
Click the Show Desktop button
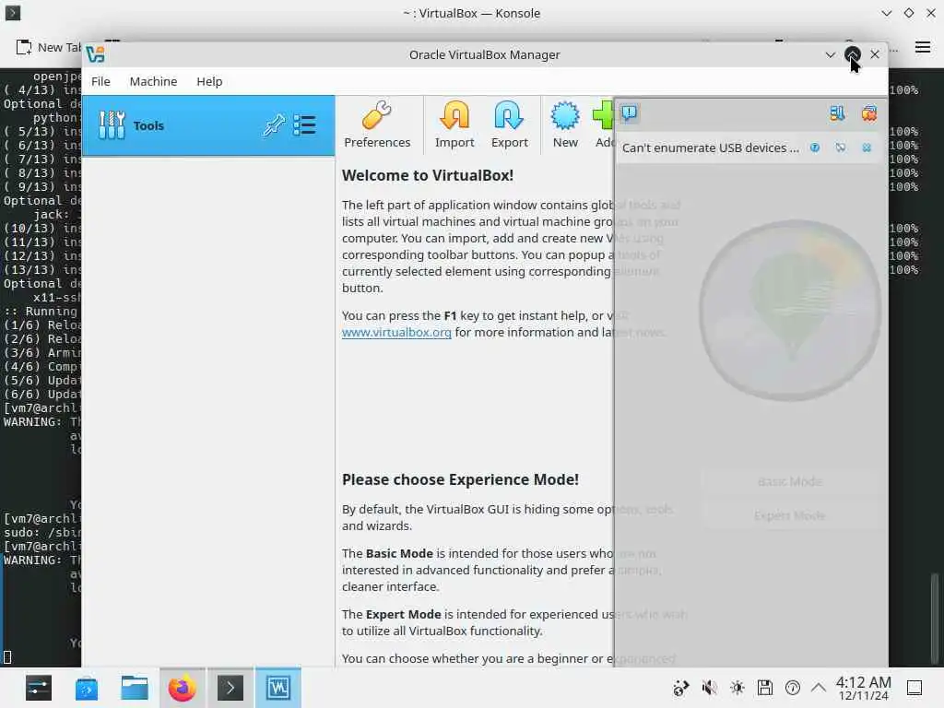click(x=914, y=688)
